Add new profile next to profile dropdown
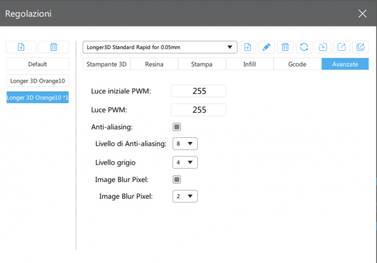This screenshot has height=263, width=377. (248, 47)
